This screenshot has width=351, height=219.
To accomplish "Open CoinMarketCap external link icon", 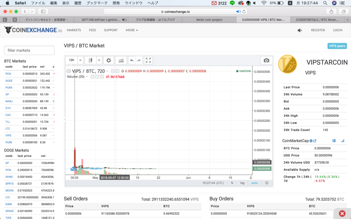I will pos(315,141).
